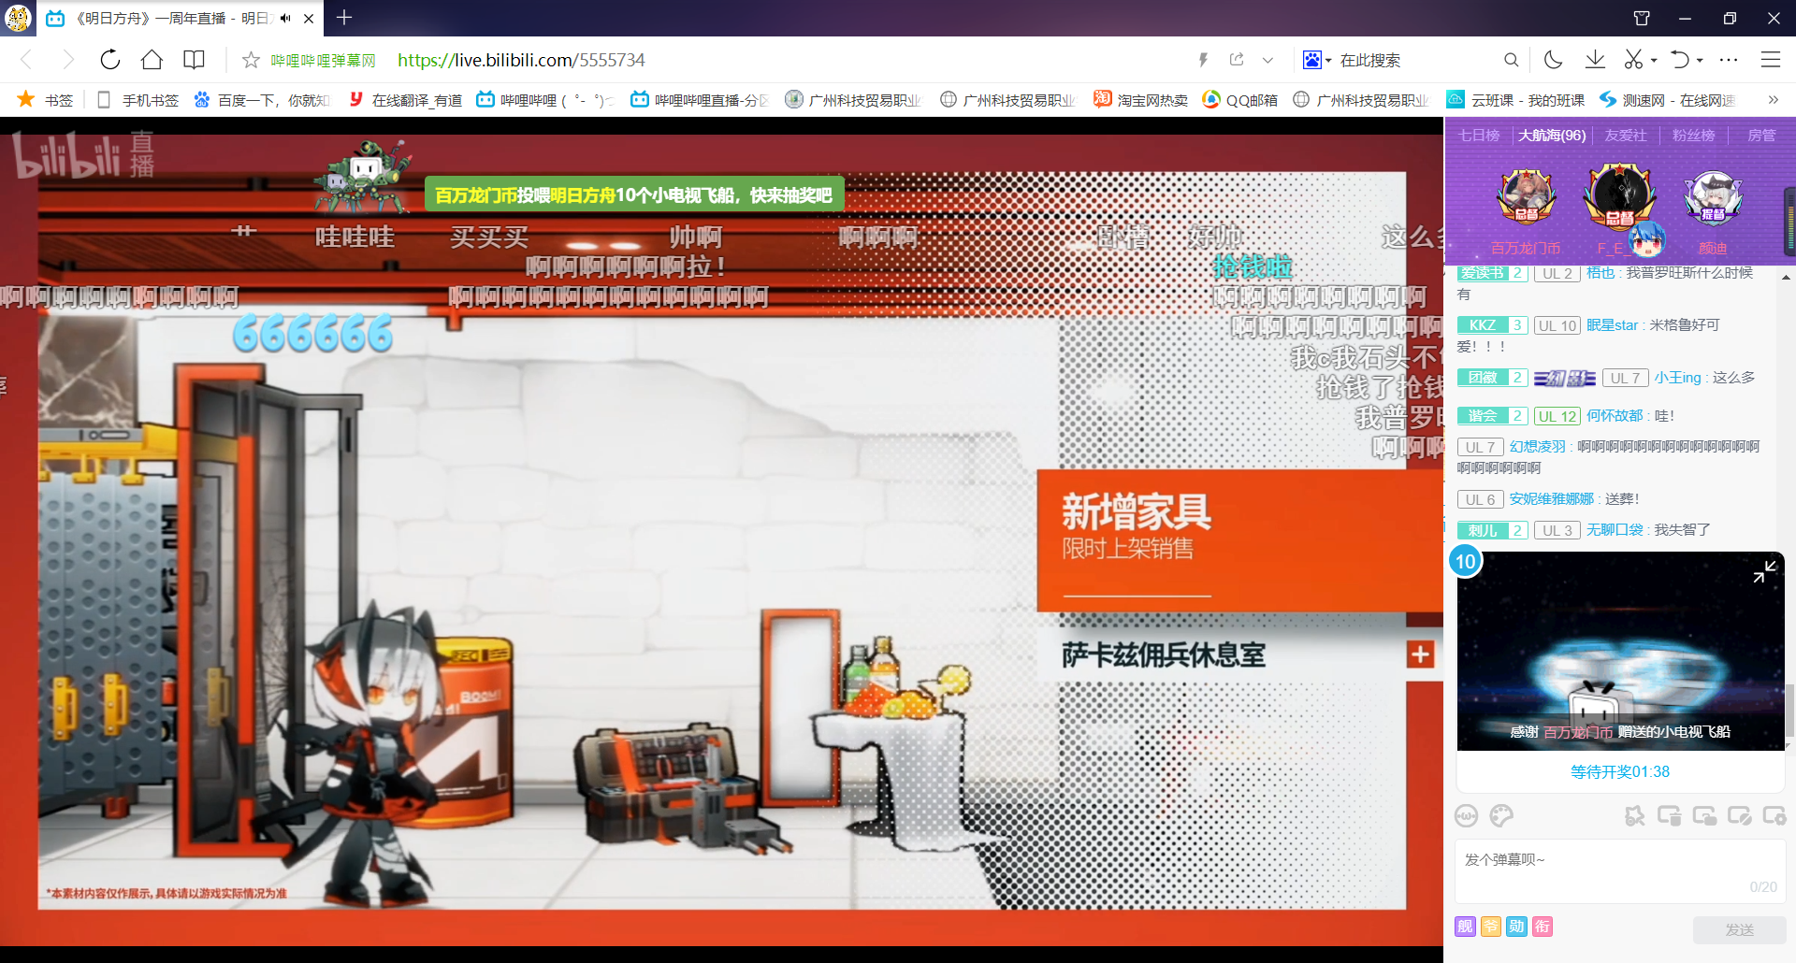
Task: Click the username 幻想凌羽 in chat
Action: click(x=1537, y=447)
